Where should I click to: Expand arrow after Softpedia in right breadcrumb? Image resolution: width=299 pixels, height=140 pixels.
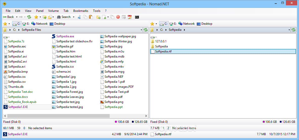[x=185, y=30]
